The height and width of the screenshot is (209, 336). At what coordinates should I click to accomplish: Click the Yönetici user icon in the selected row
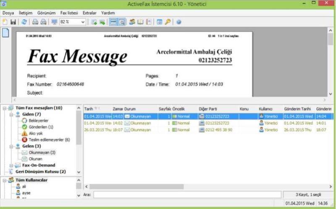[x=261, y=116]
